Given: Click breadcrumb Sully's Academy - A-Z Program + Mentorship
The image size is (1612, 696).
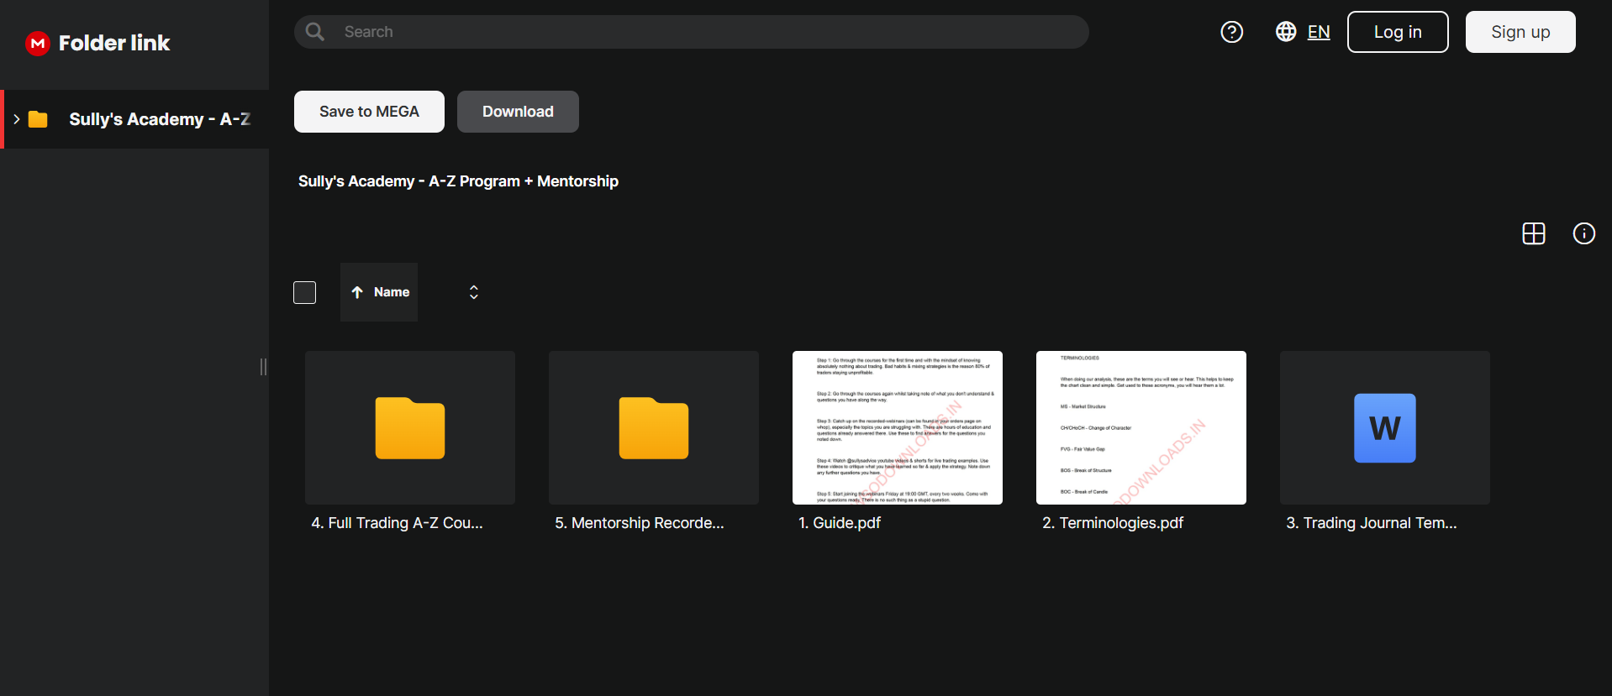Looking at the screenshot, I should 458,181.
